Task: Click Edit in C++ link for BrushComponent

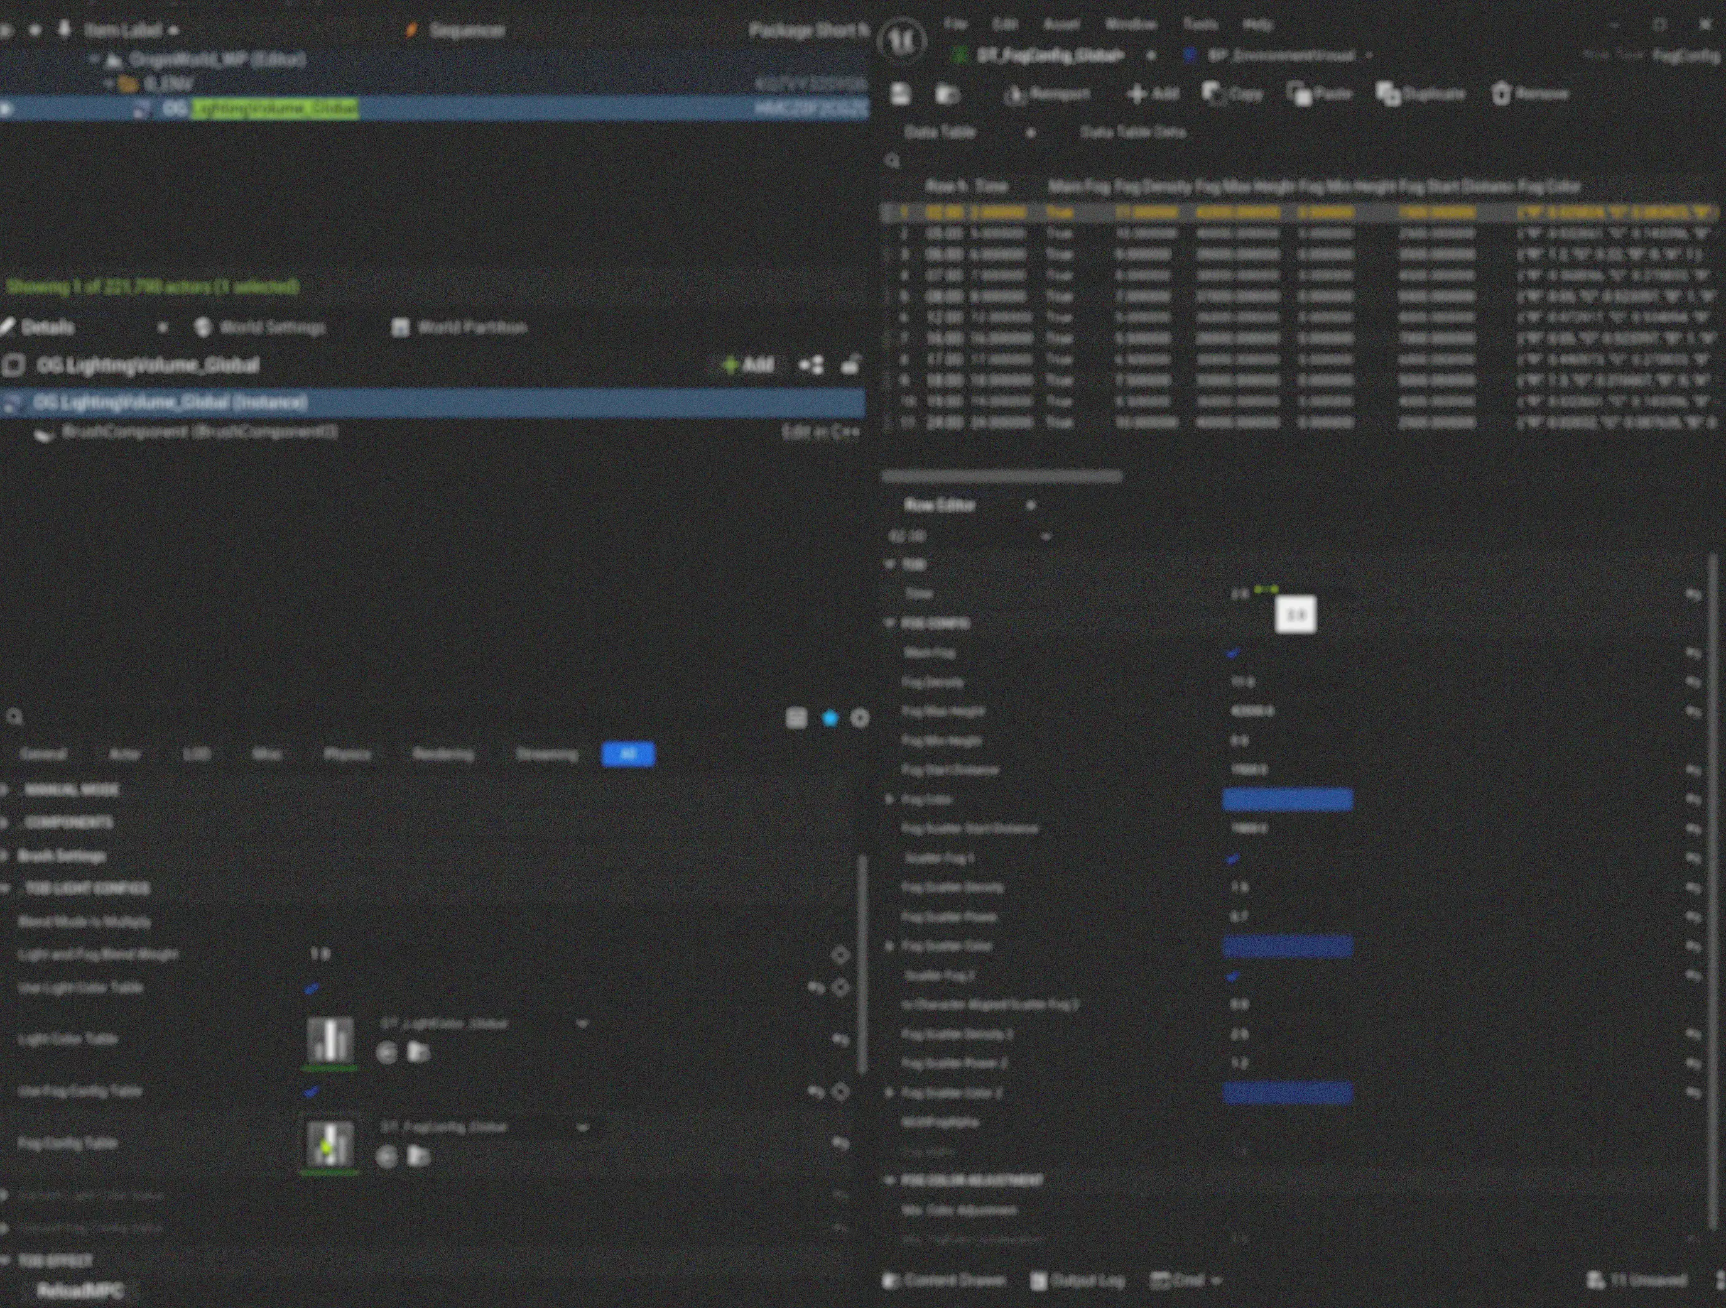Action: [x=820, y=432]
